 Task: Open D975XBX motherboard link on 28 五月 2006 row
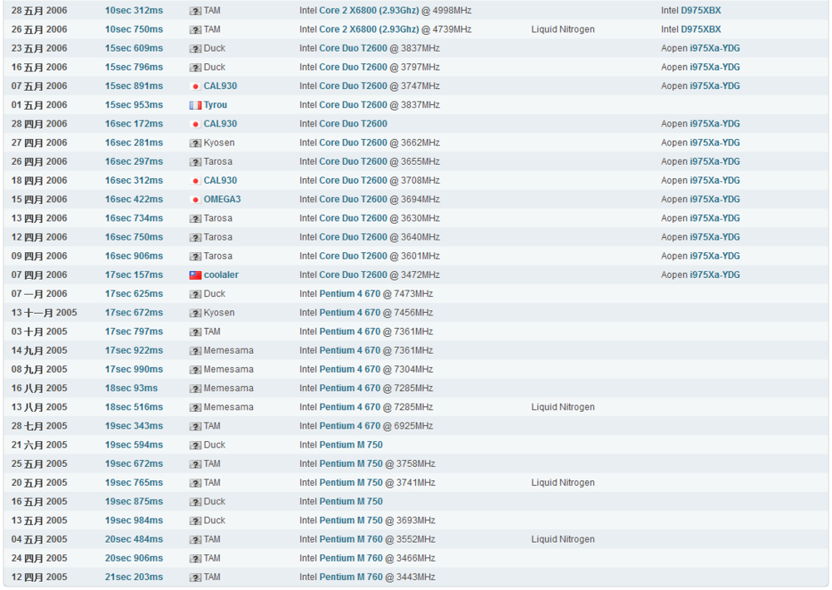click(701, 11)
